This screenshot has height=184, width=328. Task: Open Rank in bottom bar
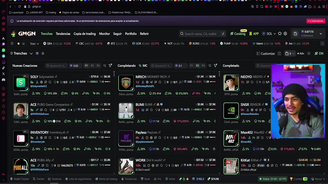pyautogui.click(x=145, y=179)
